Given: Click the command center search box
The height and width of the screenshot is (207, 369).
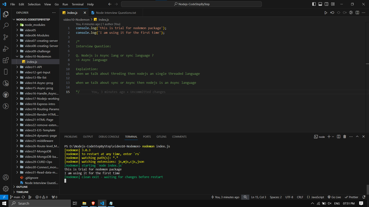Looking at the screenshot, I should [192, 4].
